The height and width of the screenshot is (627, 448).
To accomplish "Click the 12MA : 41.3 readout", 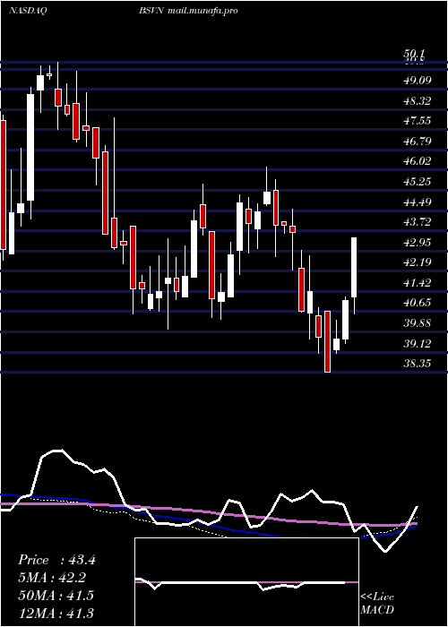I will 56,613.
